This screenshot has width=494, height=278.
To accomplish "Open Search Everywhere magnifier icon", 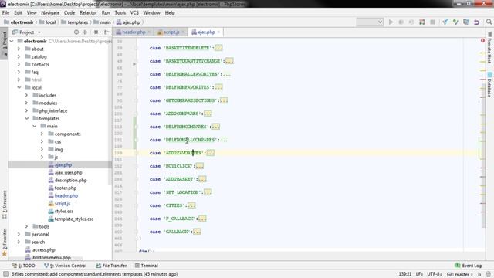I will [489, 22].
